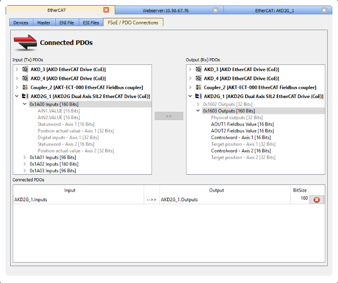This screenshot has width=338, height=283.
Task: Select FSoE / PDO Connections tab
Action: pyautogui.click(x=133, y=22)
